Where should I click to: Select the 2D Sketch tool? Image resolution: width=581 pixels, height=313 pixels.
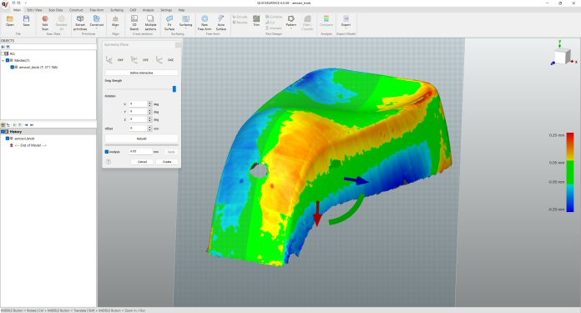coord(134,23)
